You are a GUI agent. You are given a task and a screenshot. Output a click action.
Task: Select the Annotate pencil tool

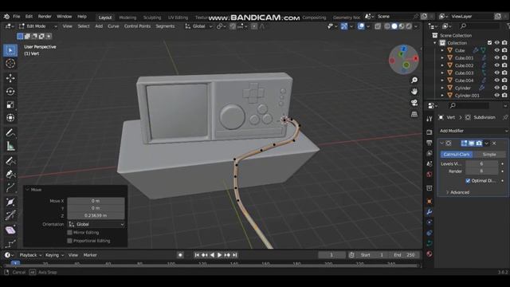pos(10,133)
